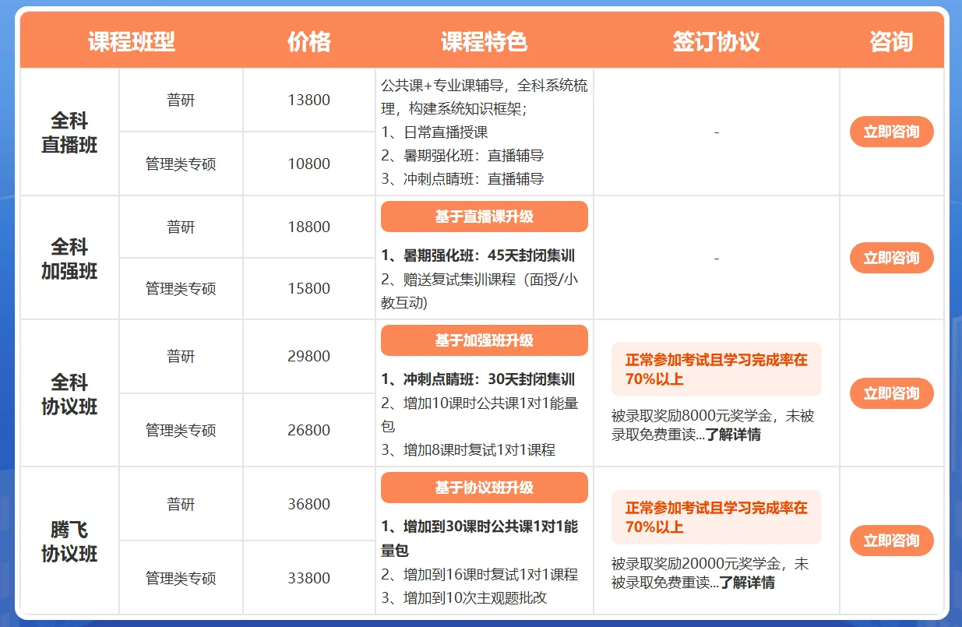Select 立即咨询 for 腾飞协议班
The width and height of the screenshot is (962, 627).
[x=891, y=541]
